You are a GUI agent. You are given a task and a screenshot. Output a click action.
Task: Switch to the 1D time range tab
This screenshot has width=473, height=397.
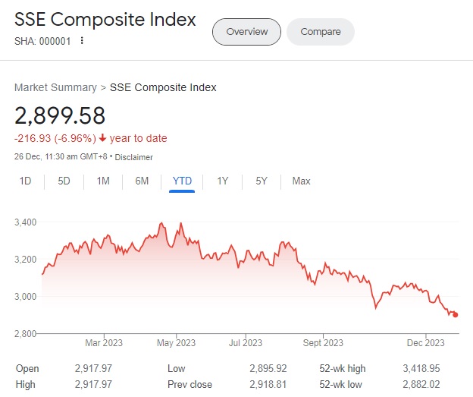[x=25, y=181]
